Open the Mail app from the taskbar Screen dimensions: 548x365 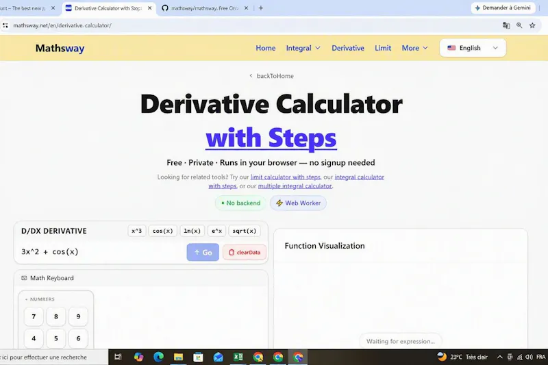tap(218, 357)
